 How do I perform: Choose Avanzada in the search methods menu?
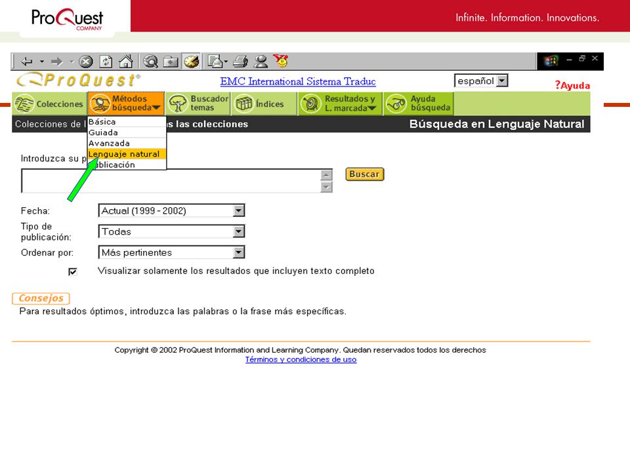[x=127, y=144]
